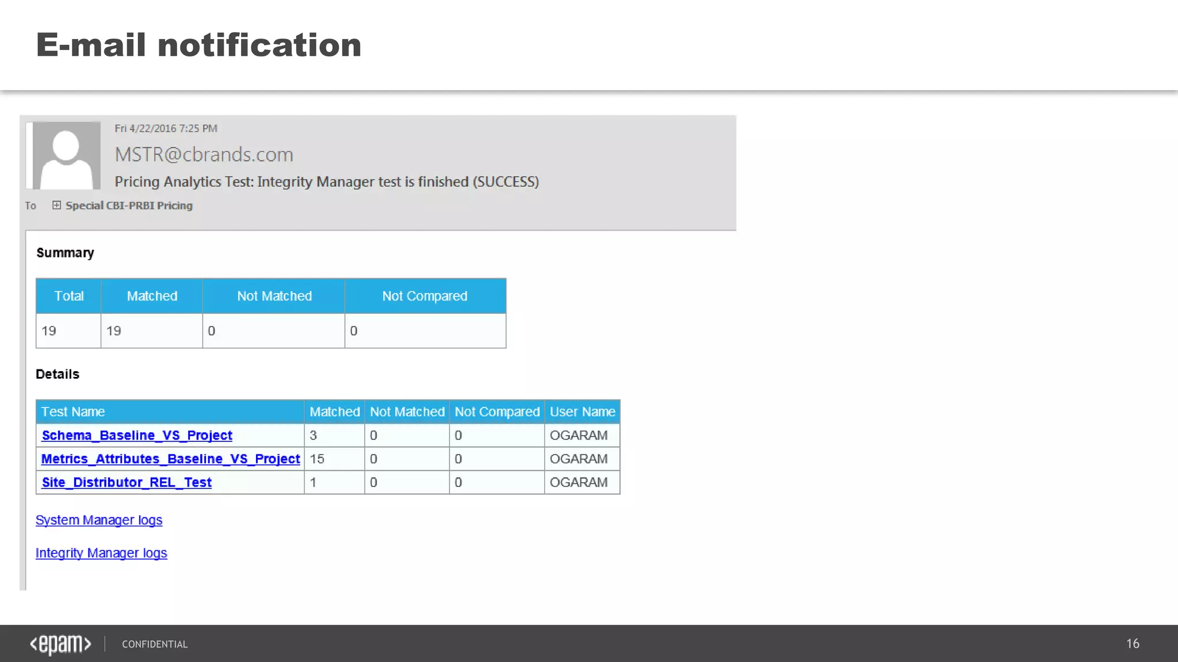The height and width of the screenshot is (662, 1178).
Task: Click the Not Matched summary header
Action: tap(274, 296)
